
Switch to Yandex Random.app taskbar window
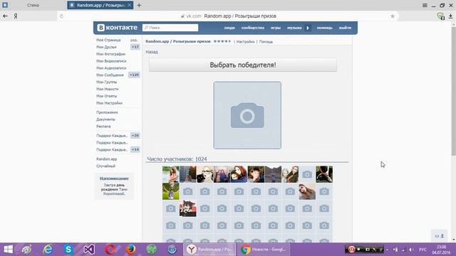pyautogui.click(x=209, y=250)
